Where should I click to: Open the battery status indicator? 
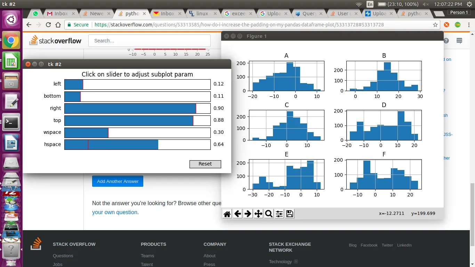[x=398, y=4]
